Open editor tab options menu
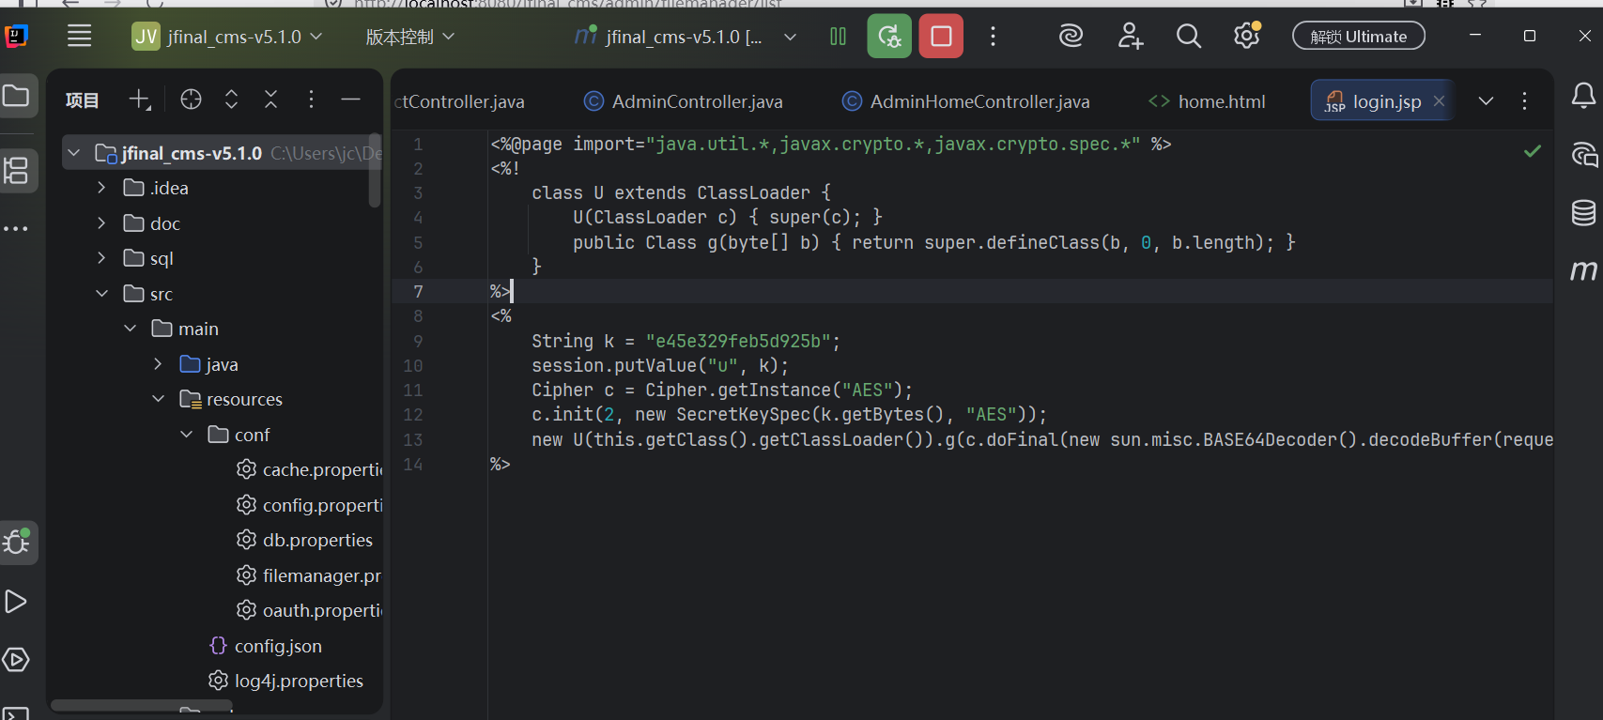Viewport: 1603px width, 720px height. 1524,100
